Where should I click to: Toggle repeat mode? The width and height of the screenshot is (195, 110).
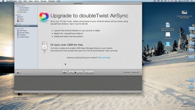coord(87,72)
